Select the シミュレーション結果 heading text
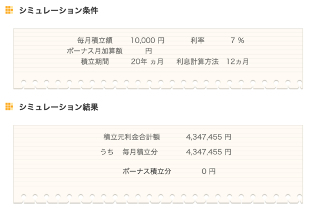Viewport: 316px width, 211px height. tap(58, 107)
